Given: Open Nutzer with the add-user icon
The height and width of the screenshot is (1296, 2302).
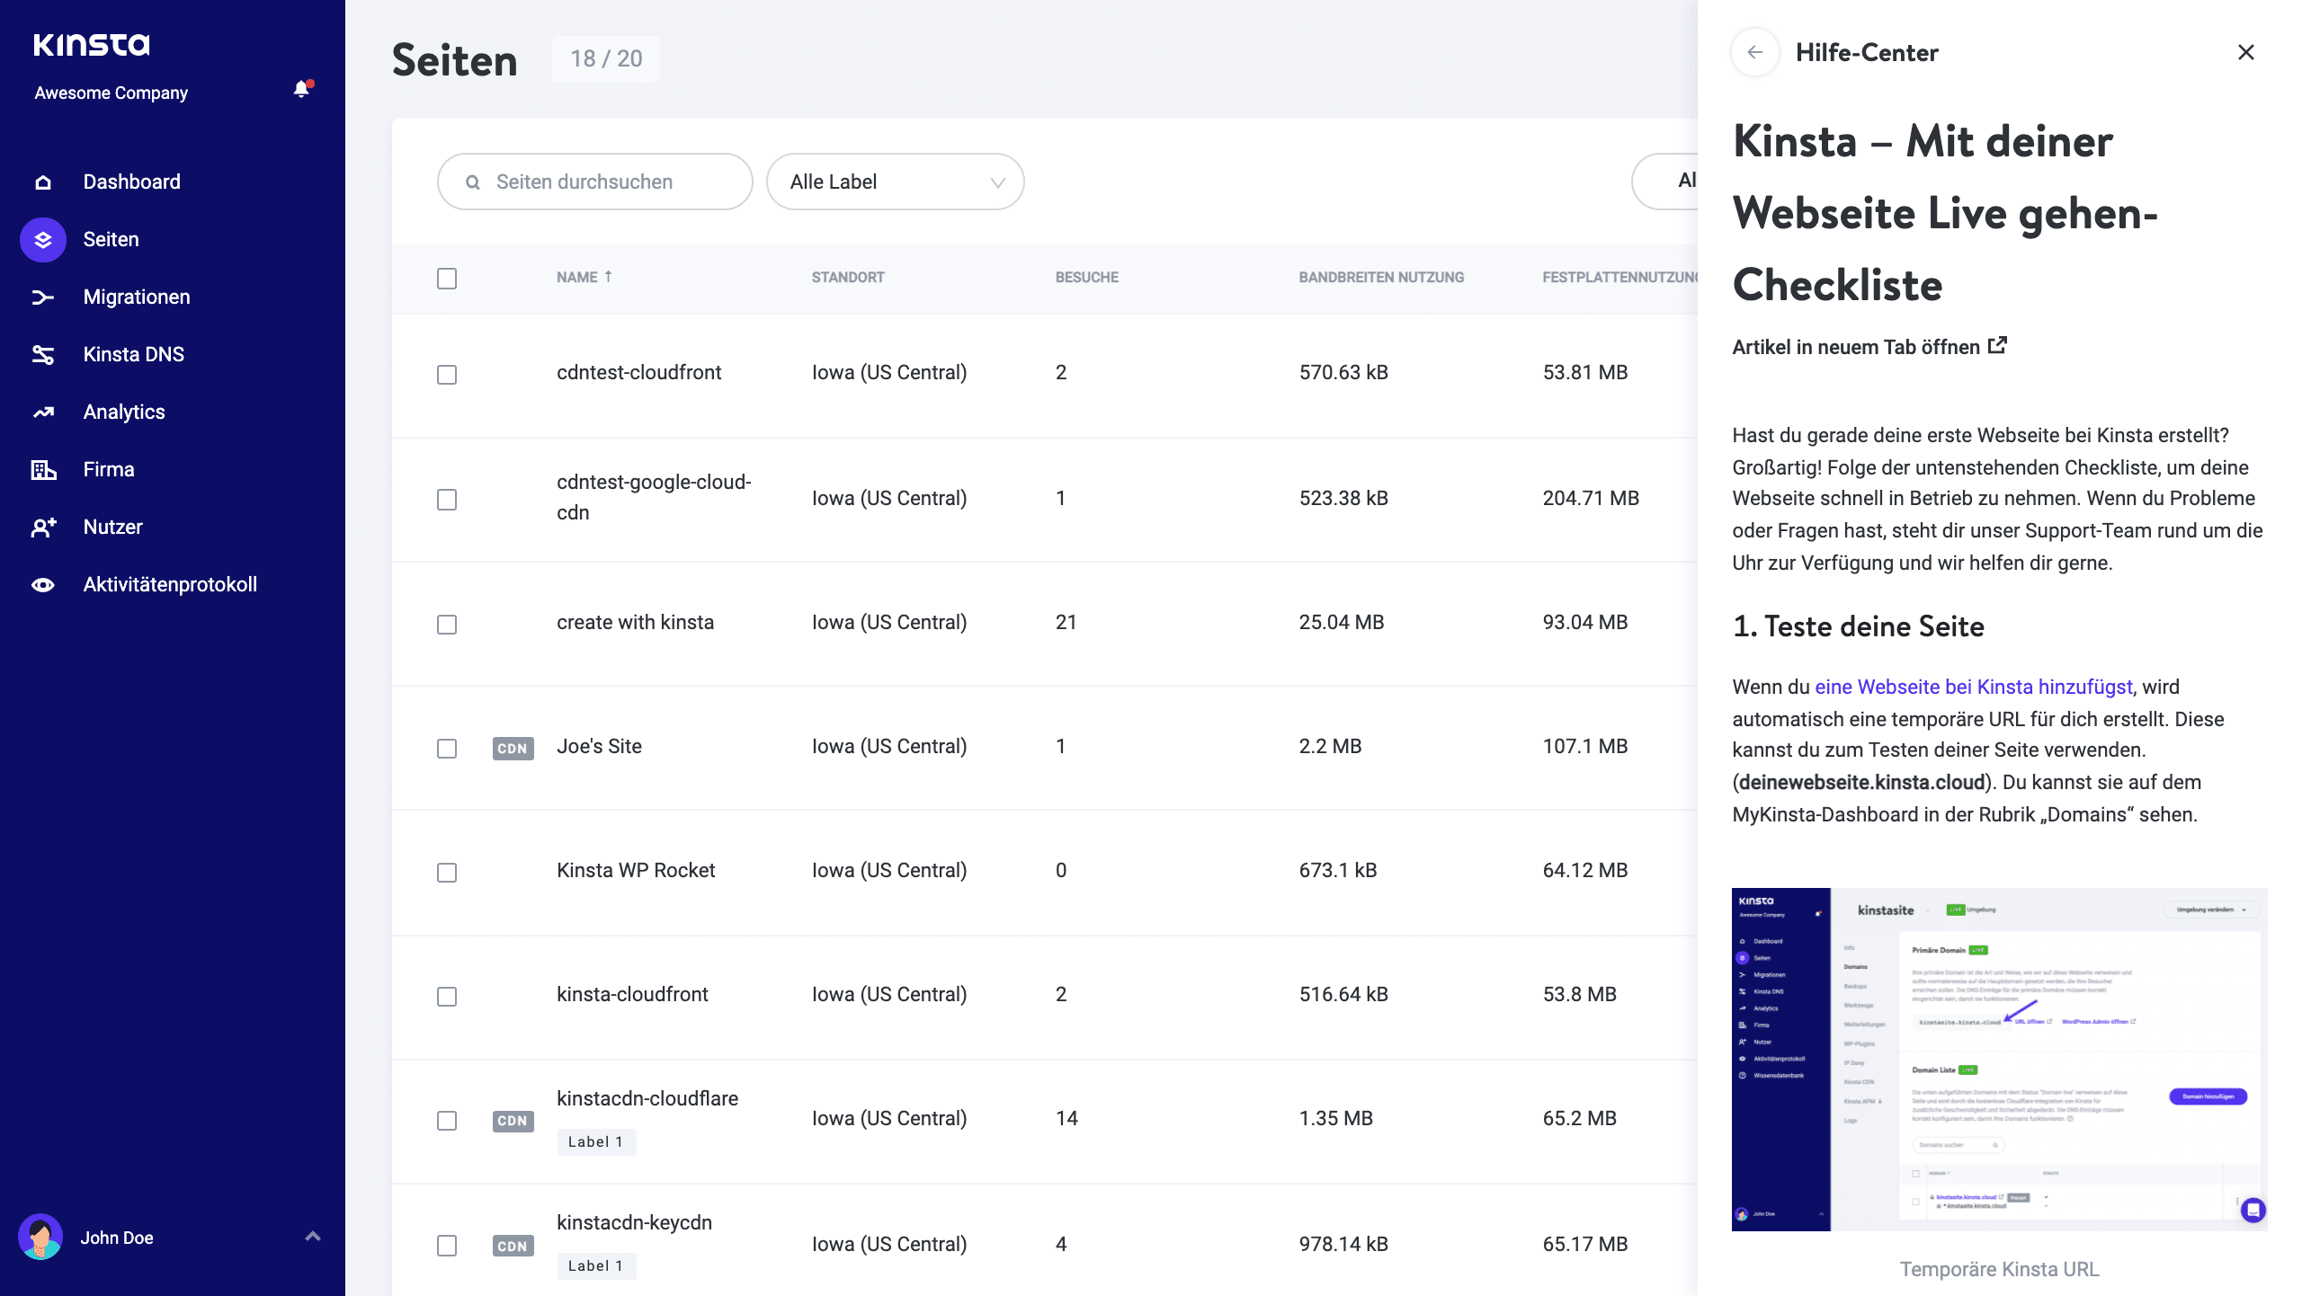Looking at the screenshot, I should coord(42,526).
